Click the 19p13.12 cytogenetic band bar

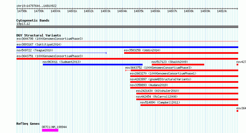pyautogui.click(x=127, y=27)
